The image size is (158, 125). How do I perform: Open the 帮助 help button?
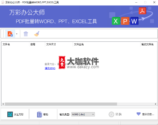(46, 114)
